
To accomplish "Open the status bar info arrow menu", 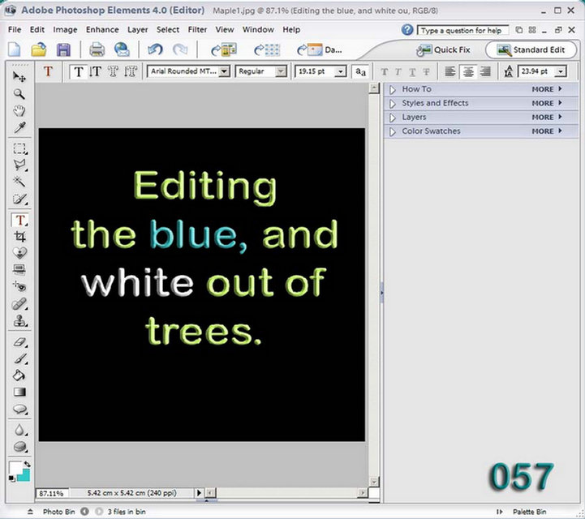I will pos(200,492).
